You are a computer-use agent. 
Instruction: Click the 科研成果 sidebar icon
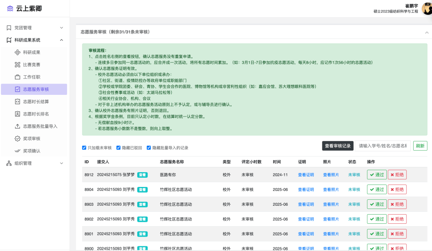point(18,52)
